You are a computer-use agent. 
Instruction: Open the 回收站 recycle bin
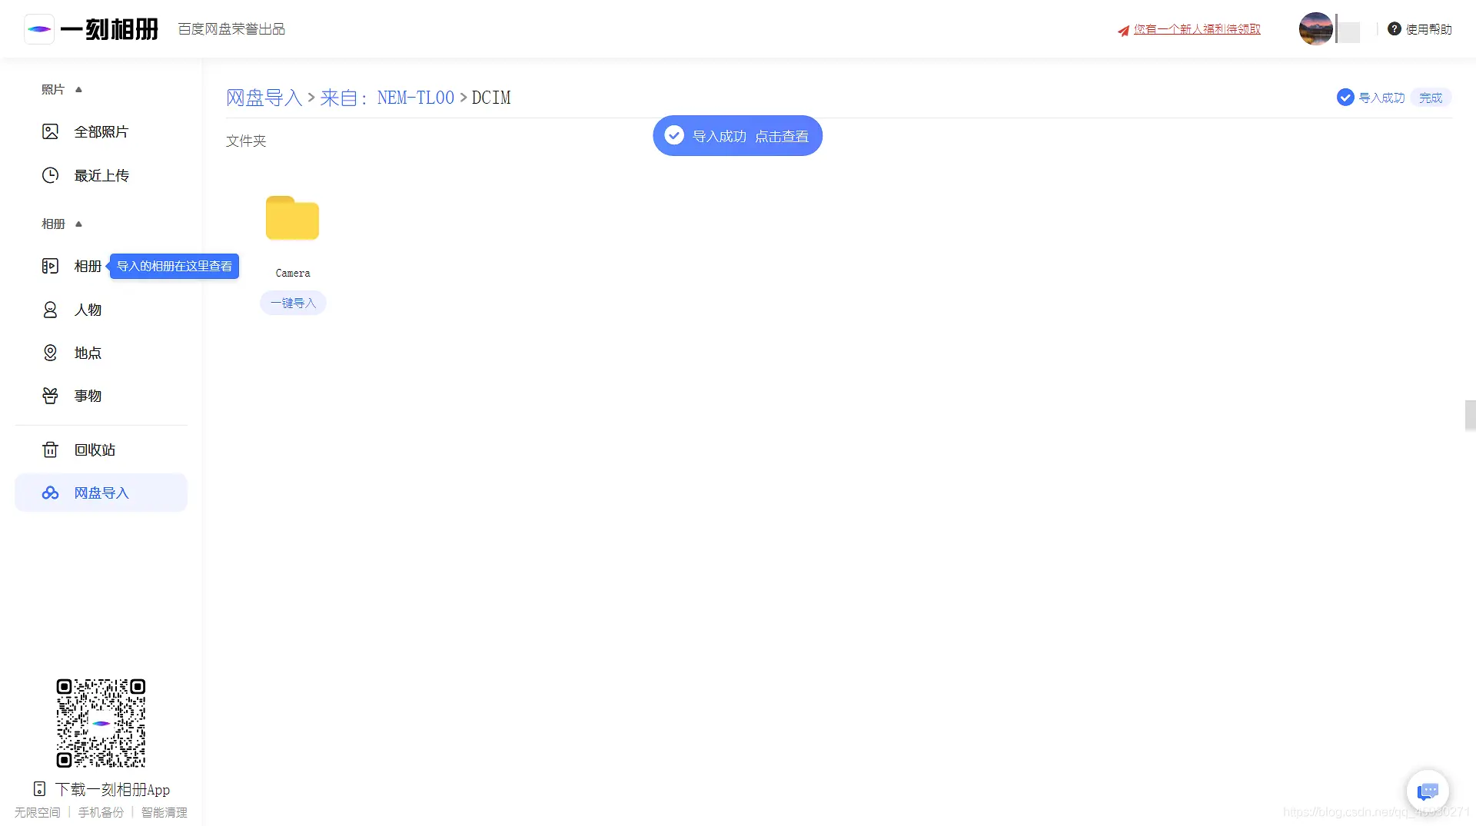tap(95, 449)
